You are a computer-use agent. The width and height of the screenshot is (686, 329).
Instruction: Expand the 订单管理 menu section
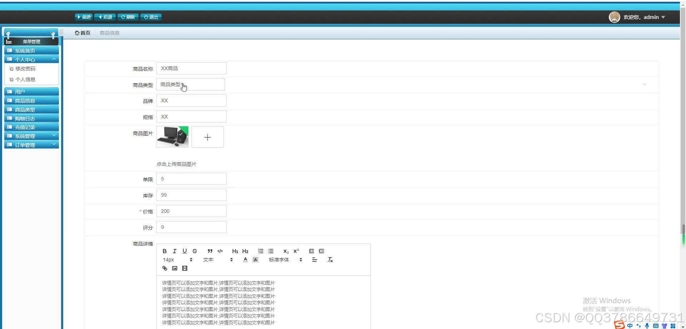[31, 145]
